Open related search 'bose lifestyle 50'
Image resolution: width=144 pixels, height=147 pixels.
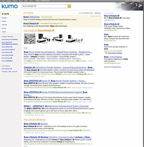click(x=7, y=47)
